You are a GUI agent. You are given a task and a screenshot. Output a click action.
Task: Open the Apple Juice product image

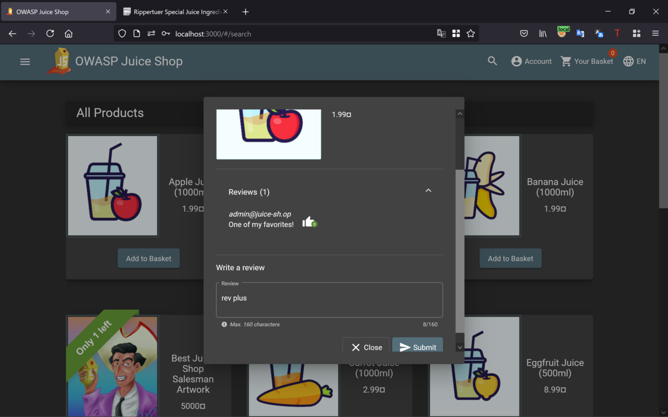point(112,186)
